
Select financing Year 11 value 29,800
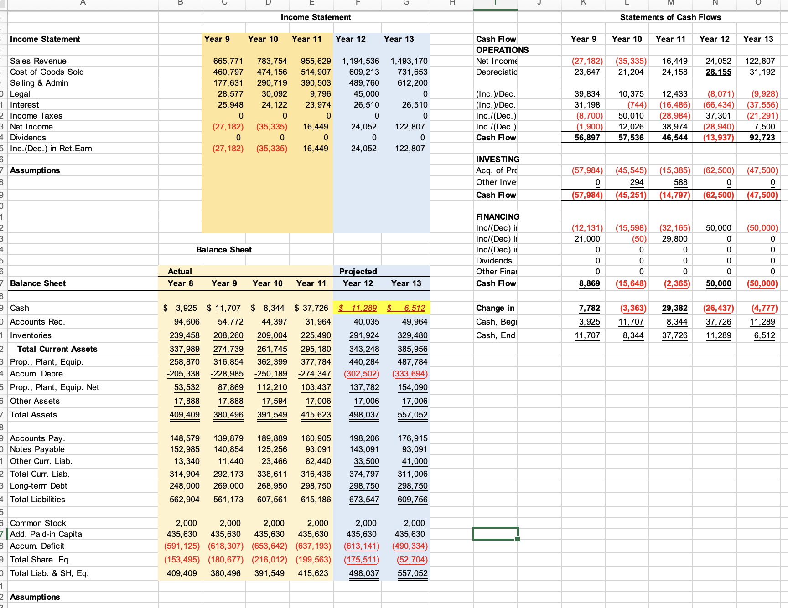pos(674,239)
